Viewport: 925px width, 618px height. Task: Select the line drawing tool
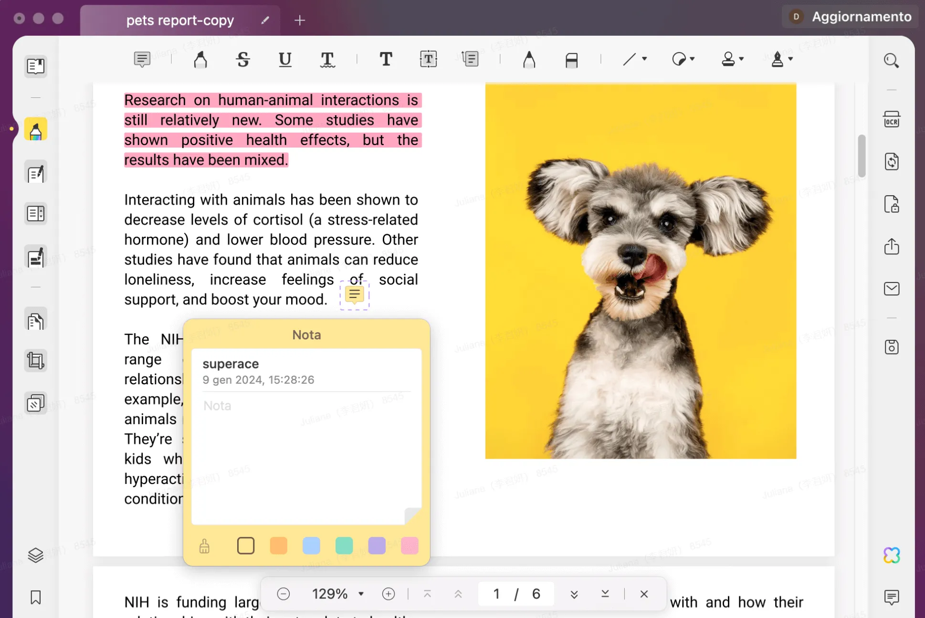coord(630,59)
